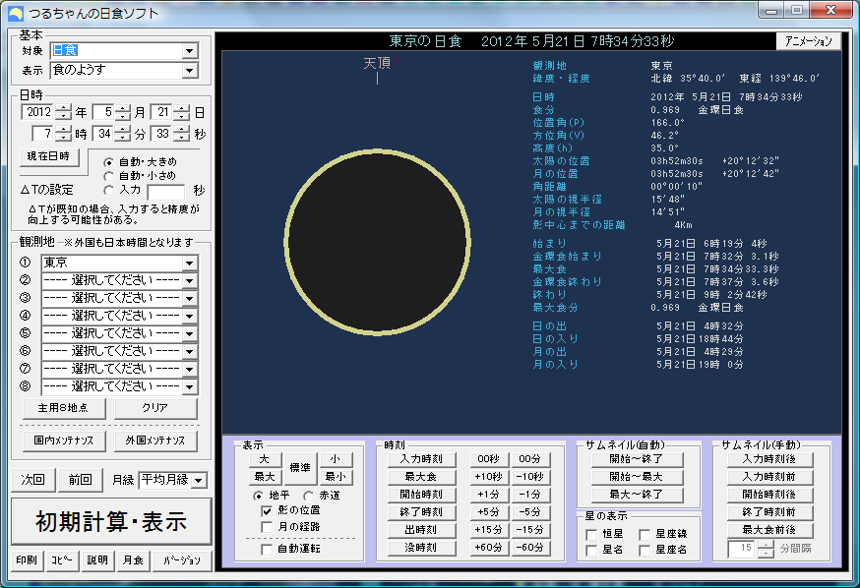This screenshot has height=588, width=860.
Task: Open the アニメーション tab button
Action: 809,41
